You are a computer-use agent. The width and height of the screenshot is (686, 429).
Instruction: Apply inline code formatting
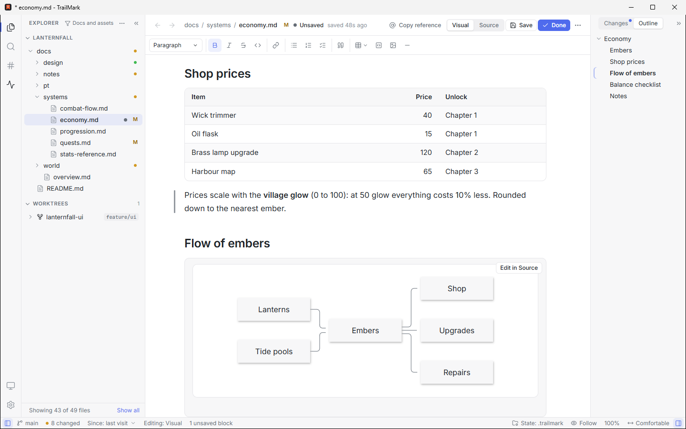pos(258,45)
